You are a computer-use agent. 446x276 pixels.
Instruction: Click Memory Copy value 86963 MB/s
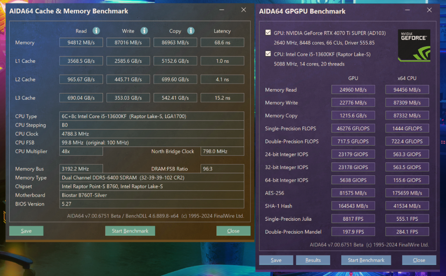pyautogui.click(x=175, y=42)
